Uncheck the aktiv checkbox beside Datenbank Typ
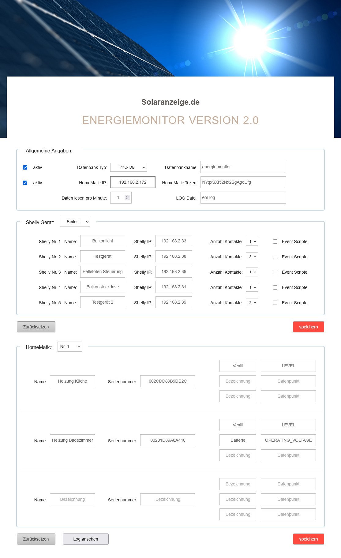The image size is (341, 558). click(25, 167)
